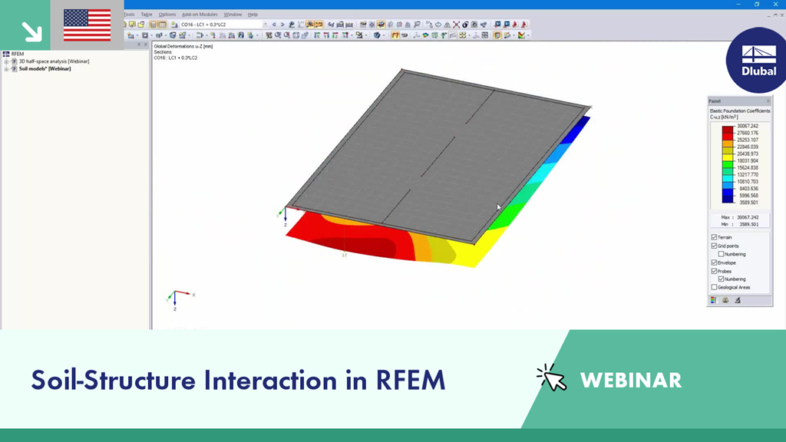
Task: Uncheck the Grid points checkbox
Action: 714,246
